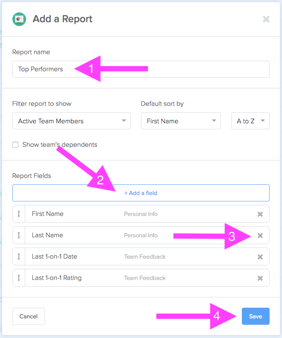Select the Last 1-on-1 Rating row
282x338 pixels.
pos(141,278)
